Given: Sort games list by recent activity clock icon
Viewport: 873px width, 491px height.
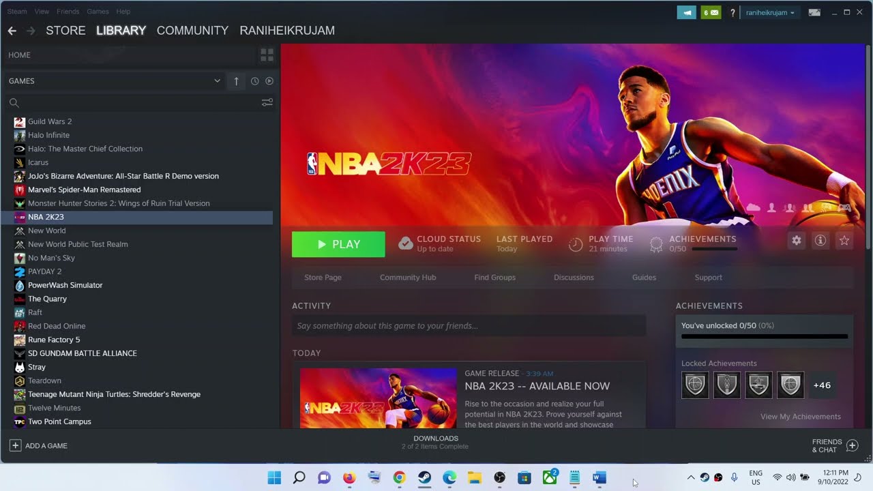Looking at the screenshot, I should click(x=254, y=81).
